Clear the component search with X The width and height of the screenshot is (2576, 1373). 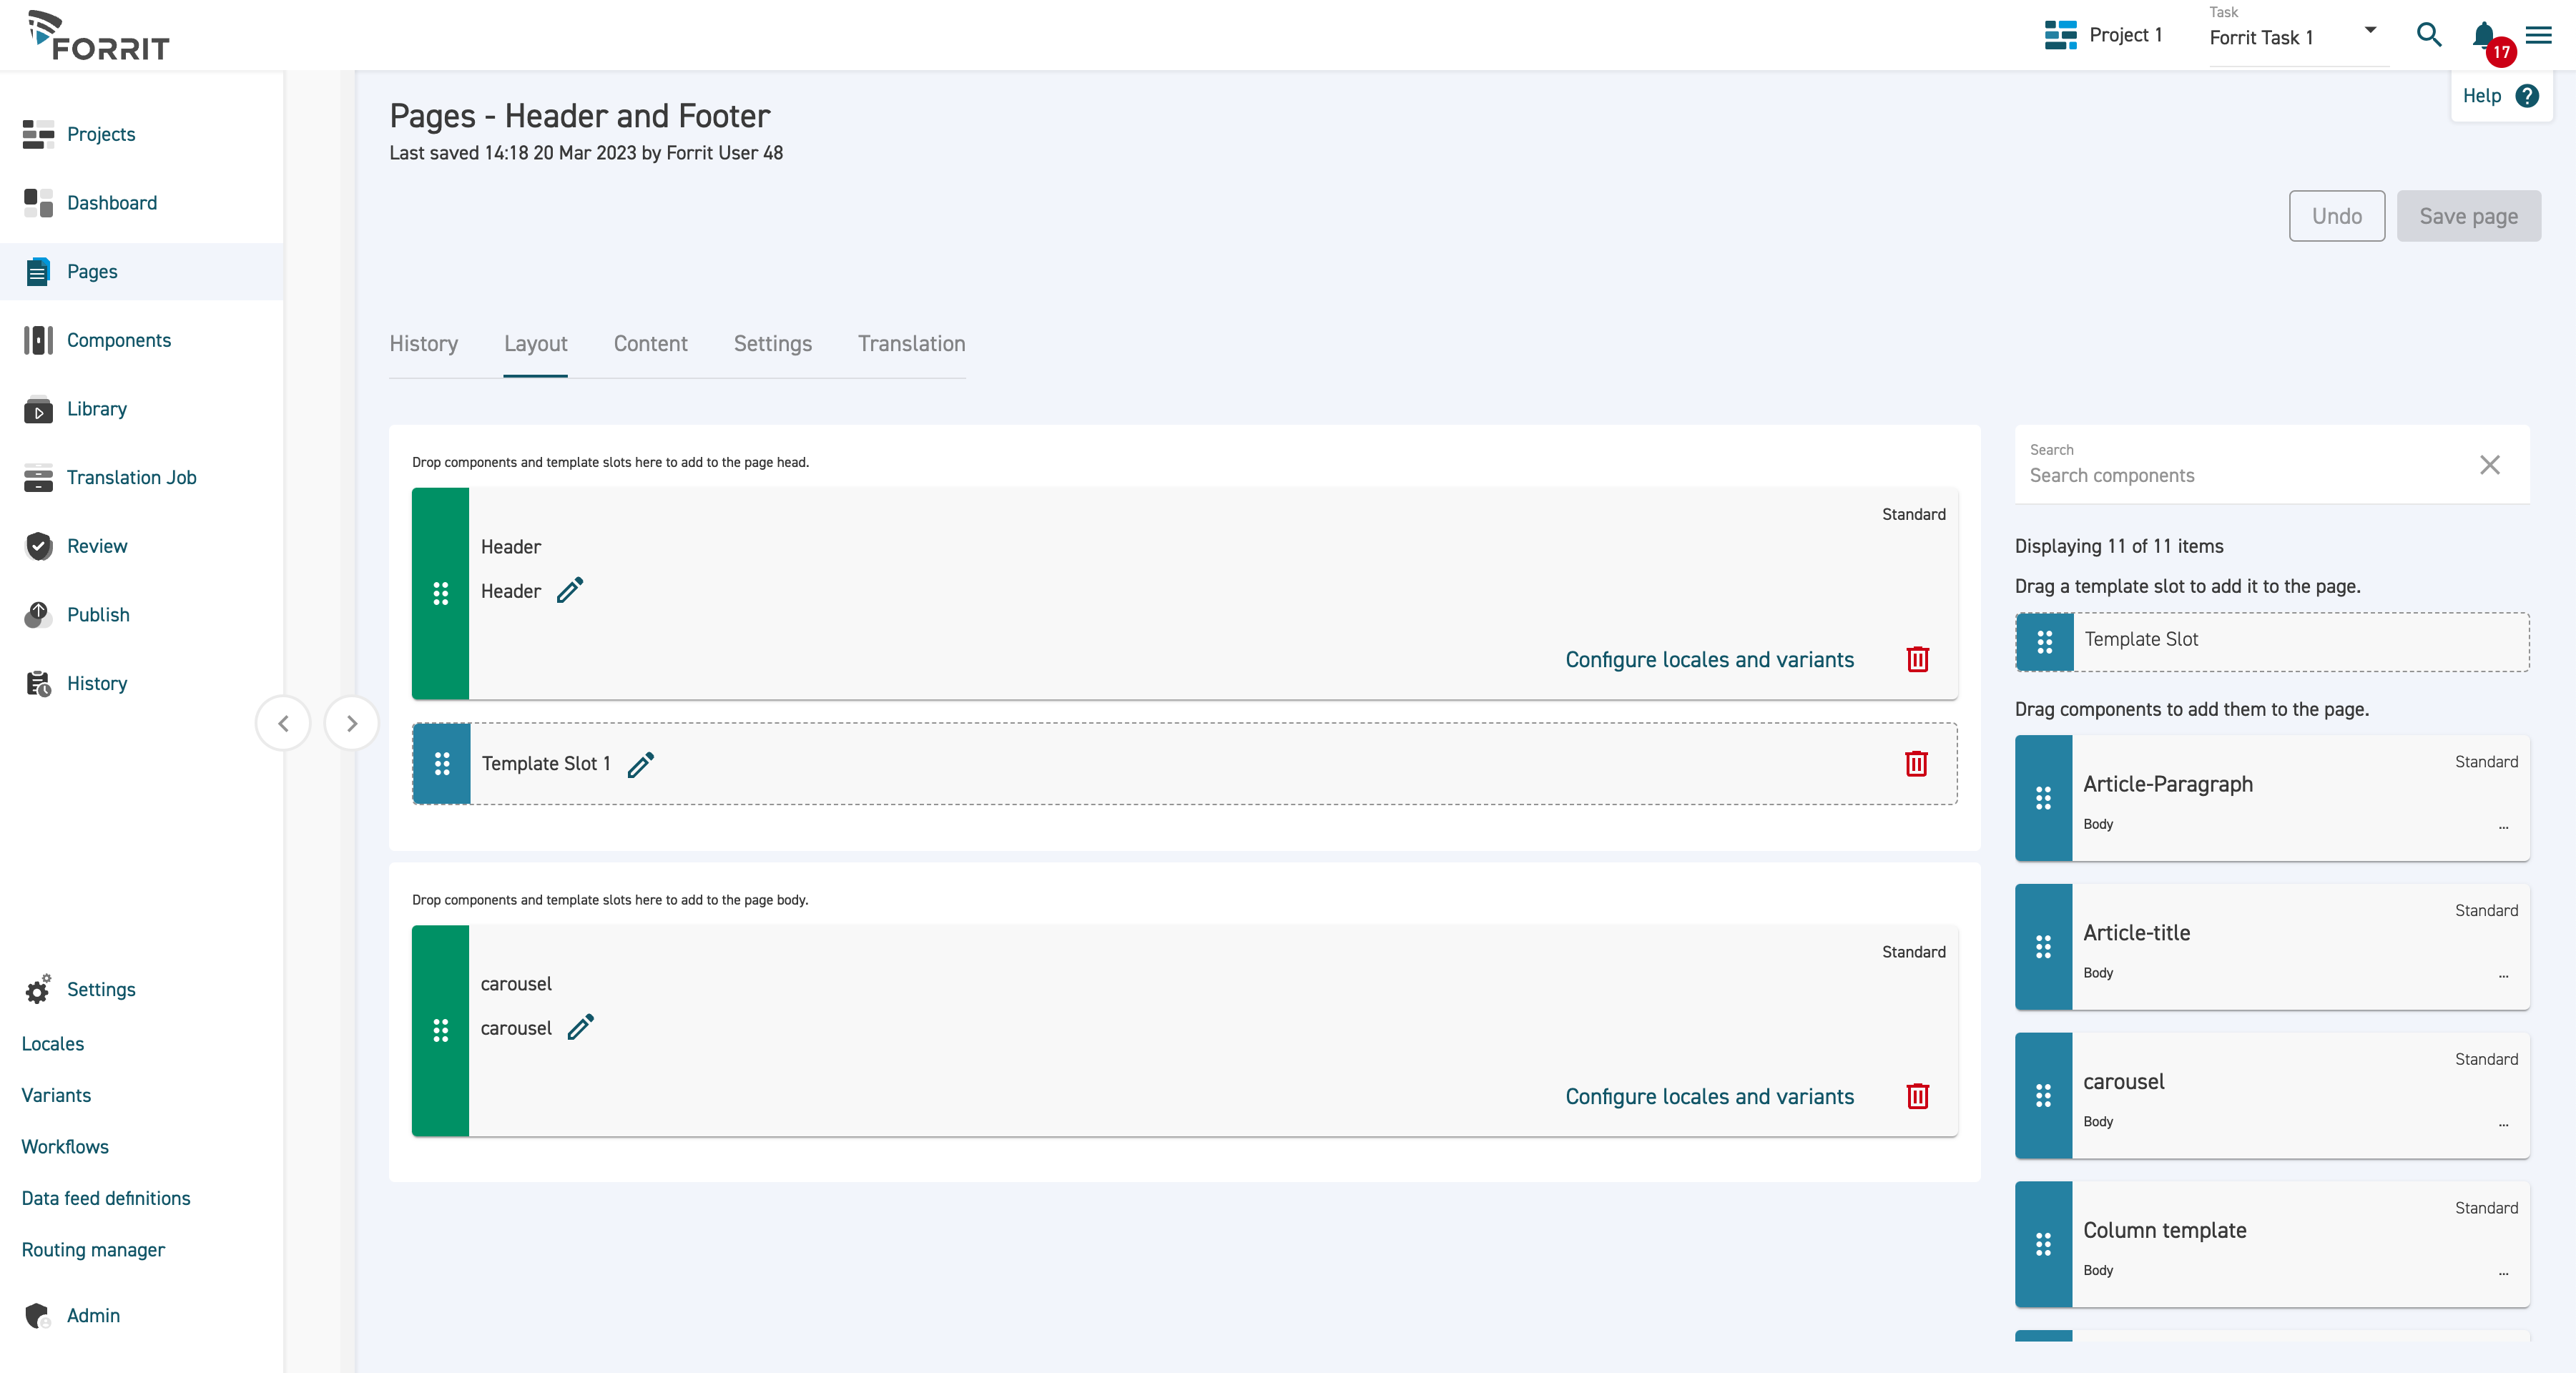click(x=2490, y=465)
